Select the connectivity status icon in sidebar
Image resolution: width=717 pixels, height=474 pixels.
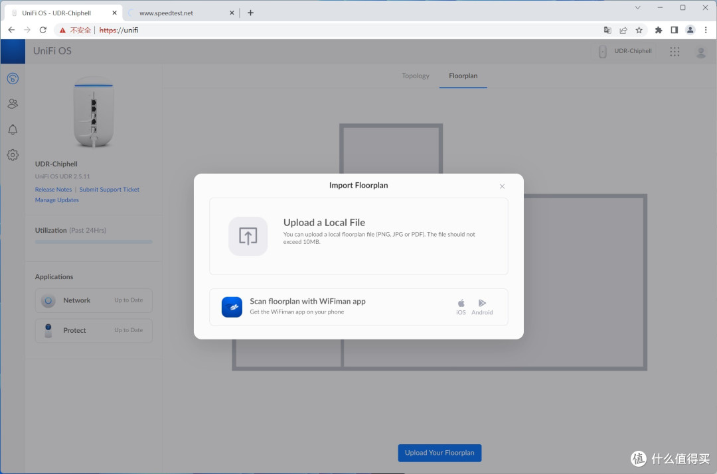(x=13, y=78)
